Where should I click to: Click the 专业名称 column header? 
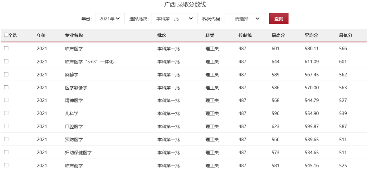pyautogui.click(x=74, y=35)
